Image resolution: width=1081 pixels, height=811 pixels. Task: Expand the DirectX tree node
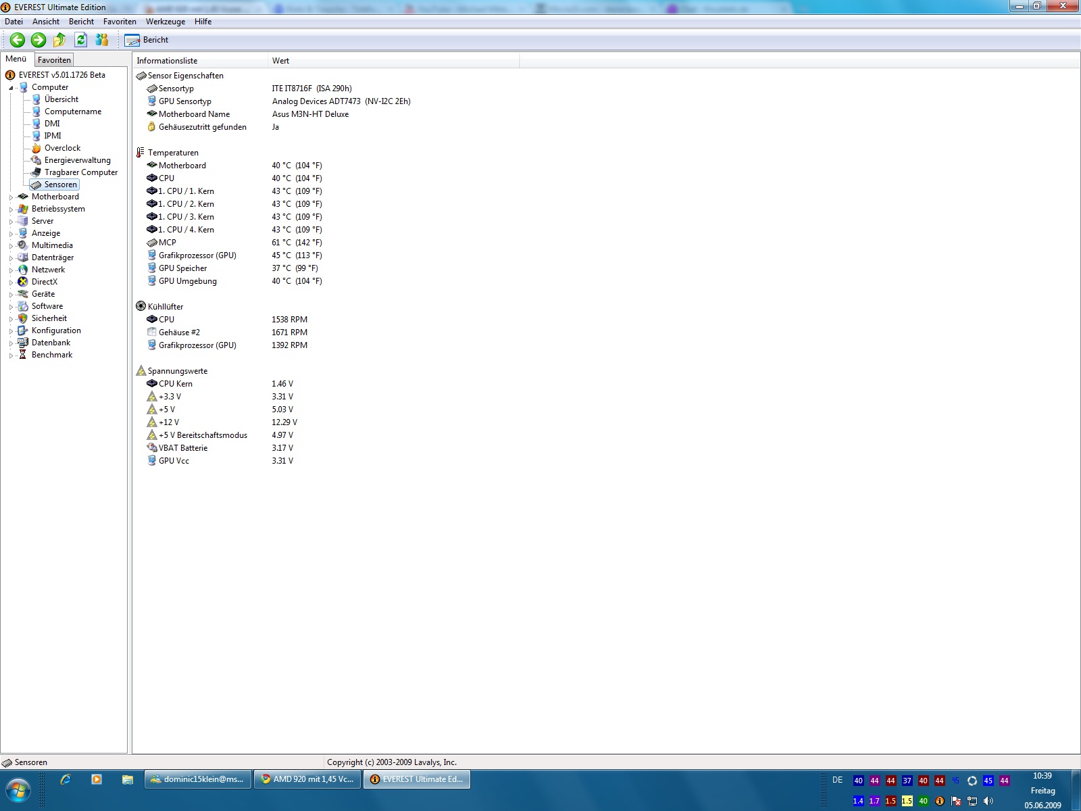click(11, 282)
